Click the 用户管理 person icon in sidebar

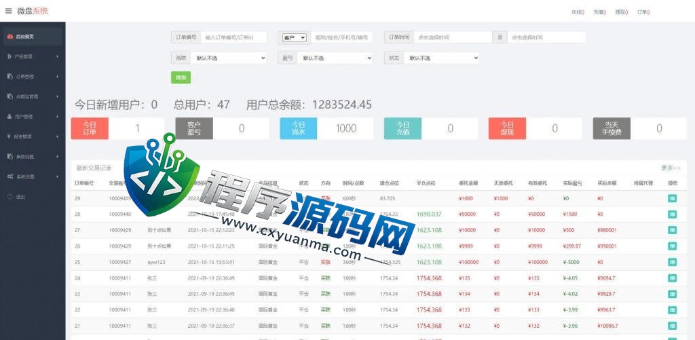(10, 117)
